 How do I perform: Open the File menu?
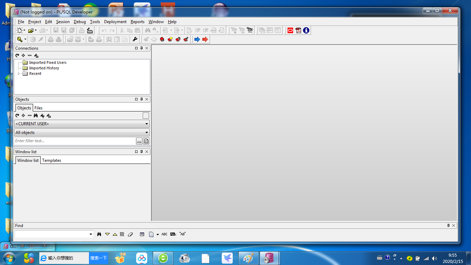tap(21, 21)
